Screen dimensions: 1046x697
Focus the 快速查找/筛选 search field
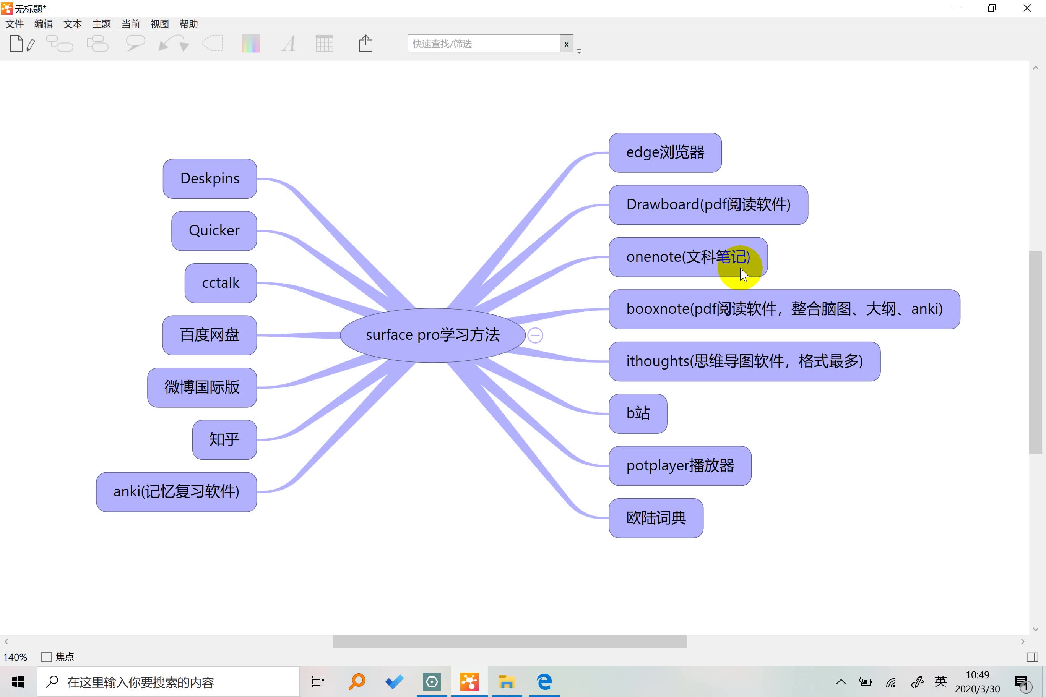pos(483,44)
